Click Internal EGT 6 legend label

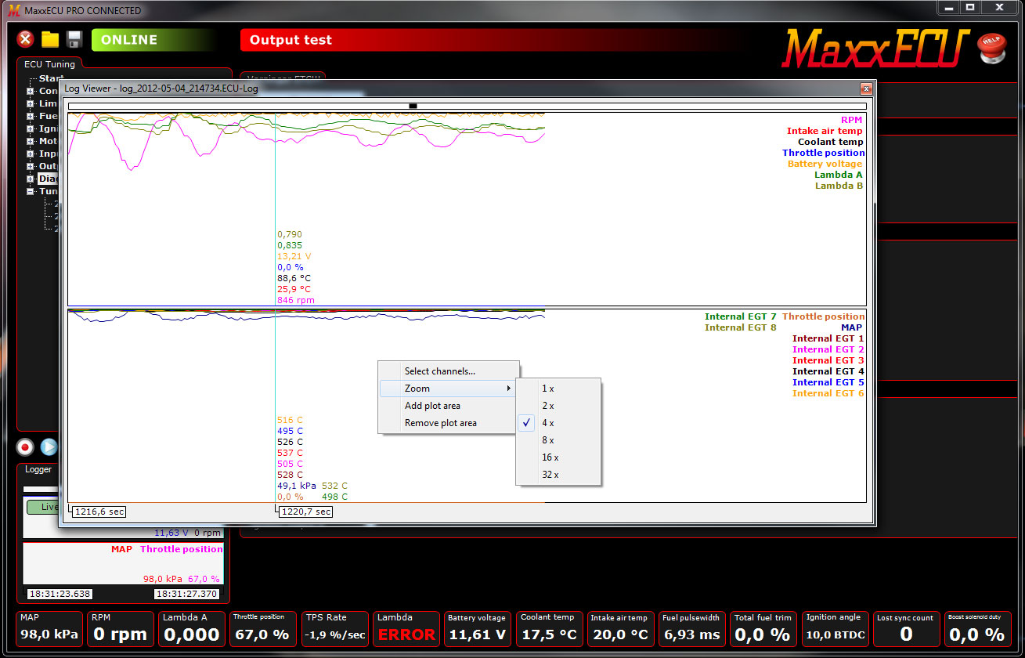point(828,393)
